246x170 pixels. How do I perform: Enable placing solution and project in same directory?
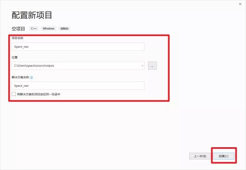coord(14,94)
